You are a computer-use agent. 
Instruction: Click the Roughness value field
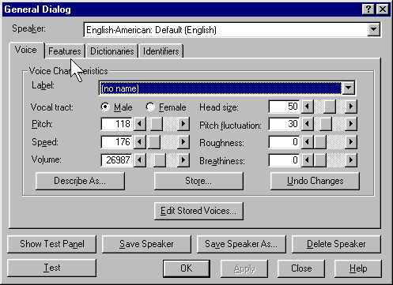pos(284,142)
